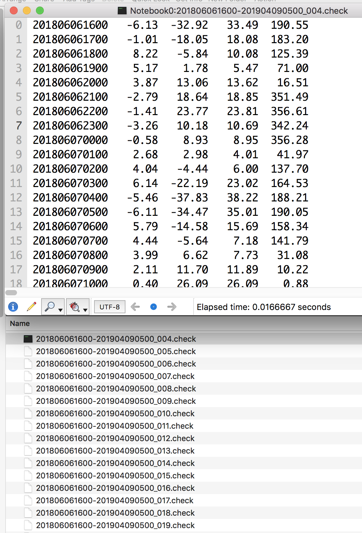Screen dimensions: 362x533
Task: Click the pencil edit icon
Action: (31, 307)
